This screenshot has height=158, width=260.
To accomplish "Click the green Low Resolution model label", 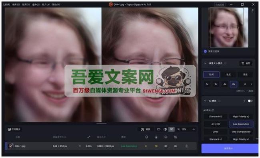I will pyautogui.click(x=129, y=146).
